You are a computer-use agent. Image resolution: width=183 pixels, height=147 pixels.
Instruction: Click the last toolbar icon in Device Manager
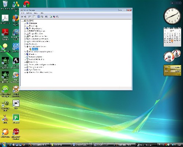click(57, 17)
